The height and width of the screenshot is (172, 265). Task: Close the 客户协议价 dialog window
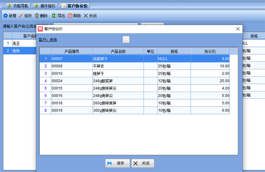click(x=238, y=29)
